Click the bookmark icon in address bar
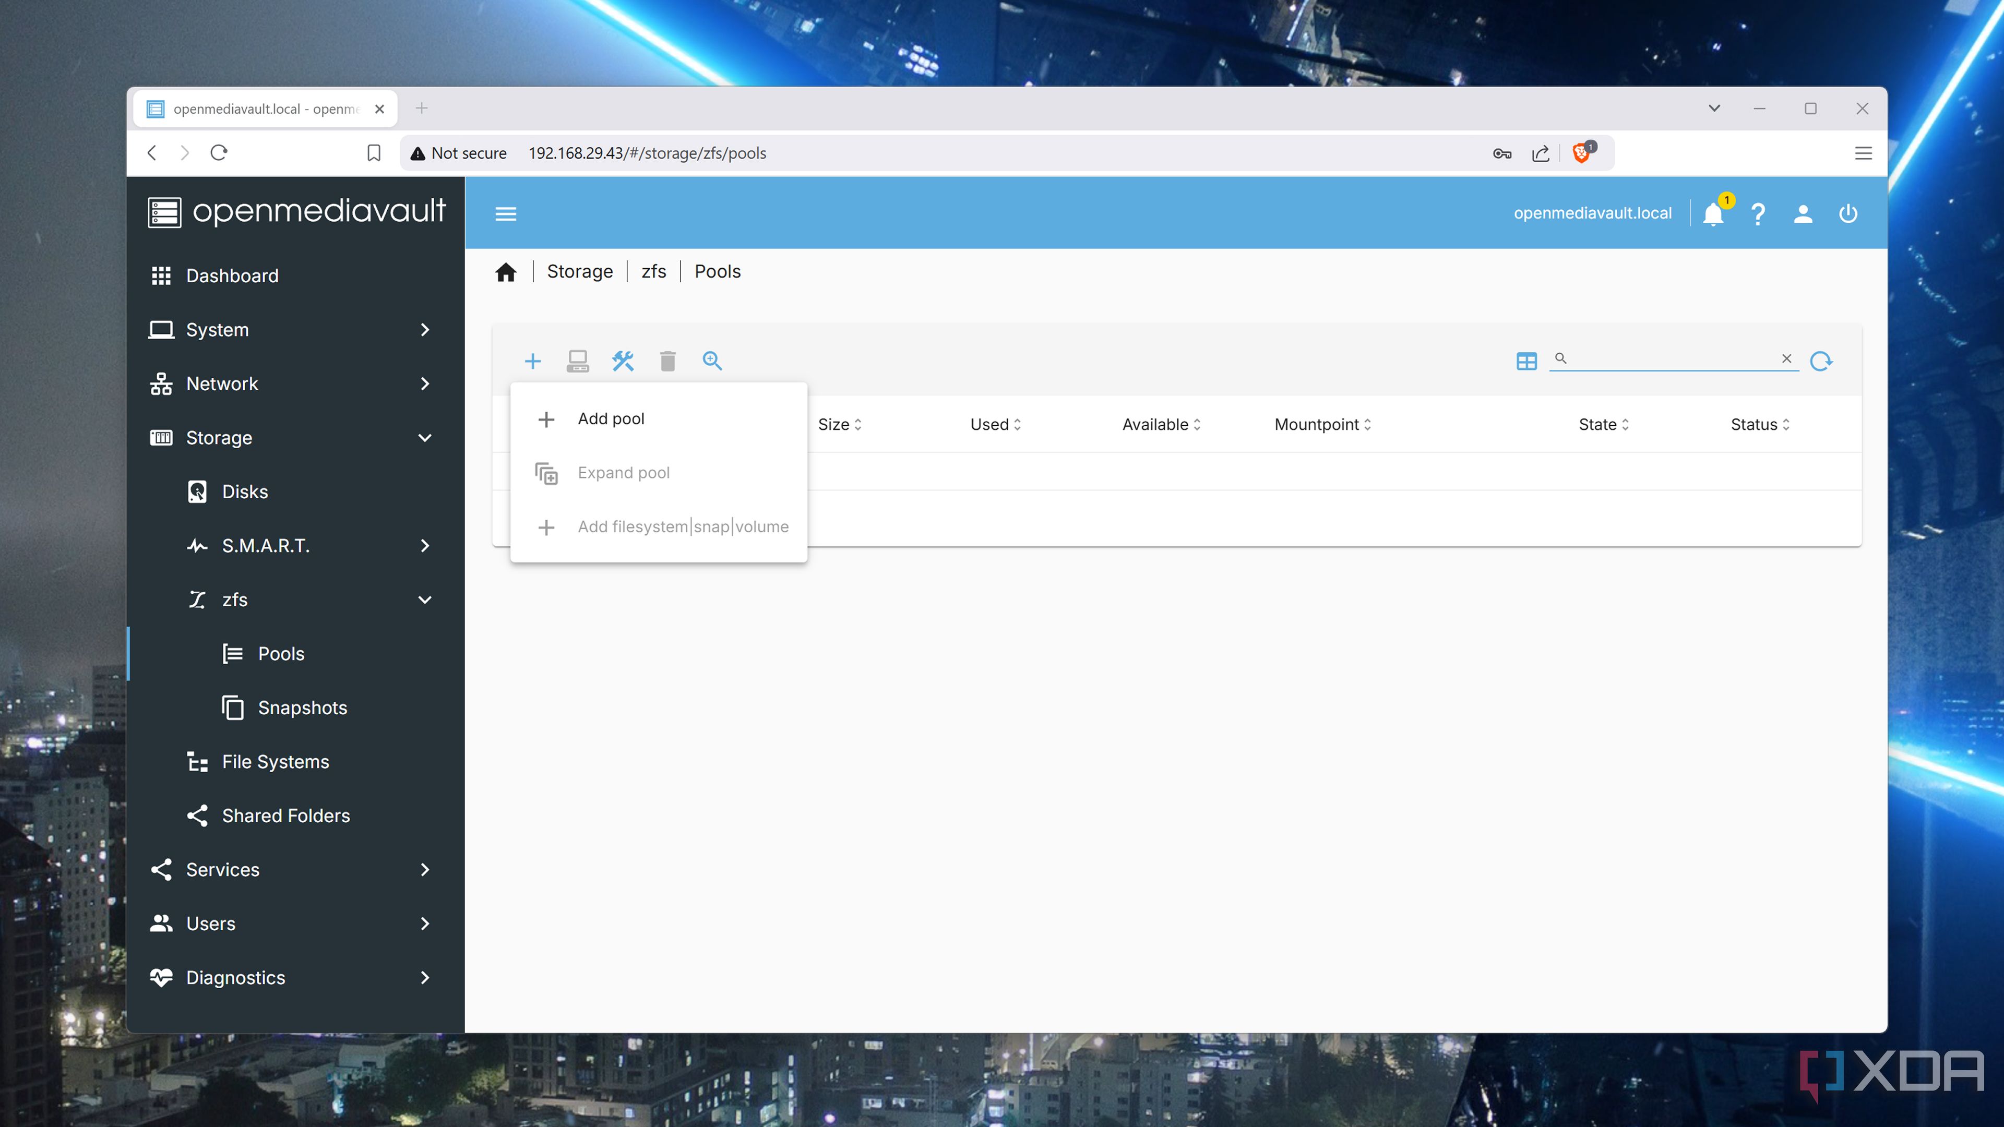Image resolution: width=2004 pixels, height=1127 pixels. (x=374, y=153)
